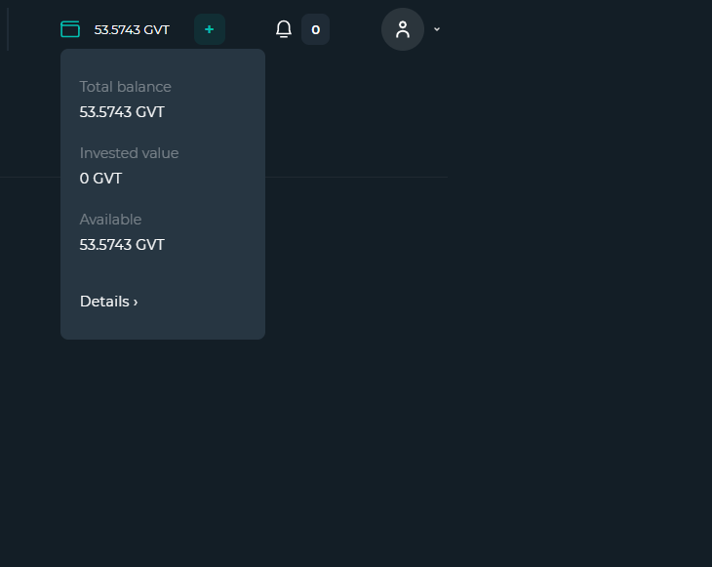Click the 0 GVT invested amount
Screen dimensions: 712x567
[x=100, y=179]
